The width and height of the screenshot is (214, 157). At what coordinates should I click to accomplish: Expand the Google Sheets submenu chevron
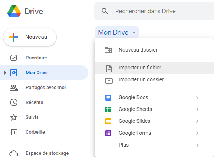click(x=197, y=109)
